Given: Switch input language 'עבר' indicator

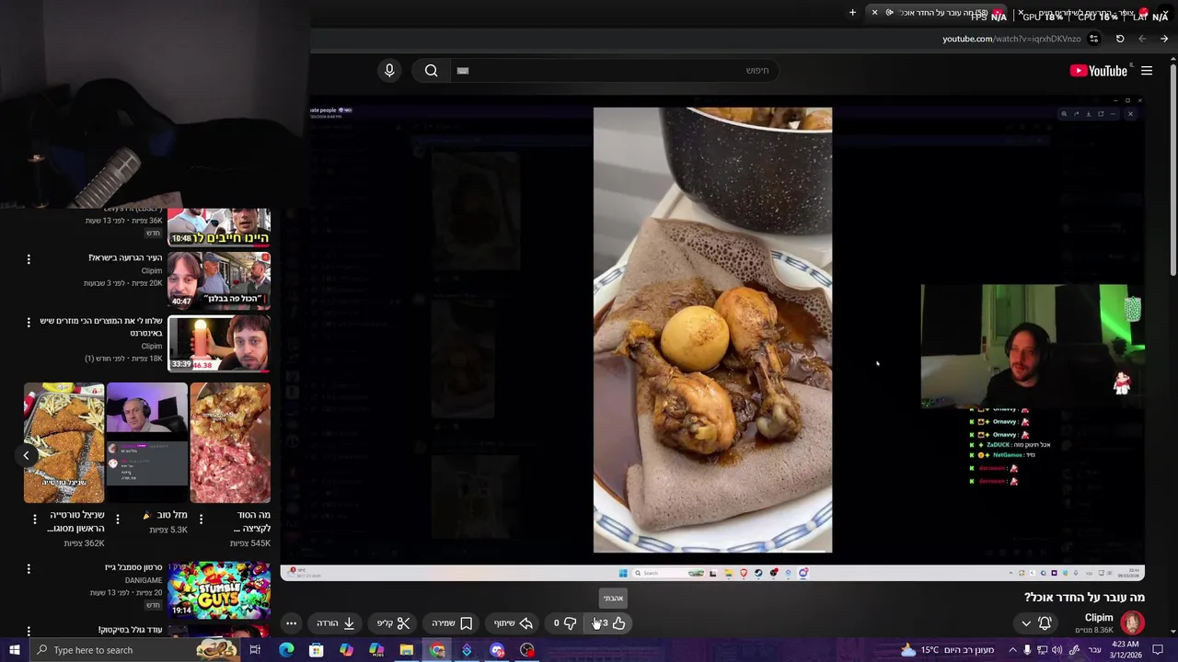Looking at the screenshot, I should [x=1094, y=650].
